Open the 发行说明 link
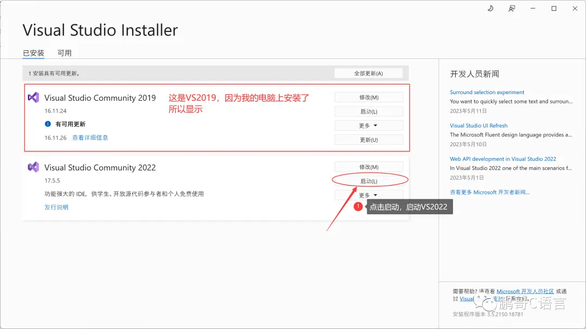 [56, 207]
